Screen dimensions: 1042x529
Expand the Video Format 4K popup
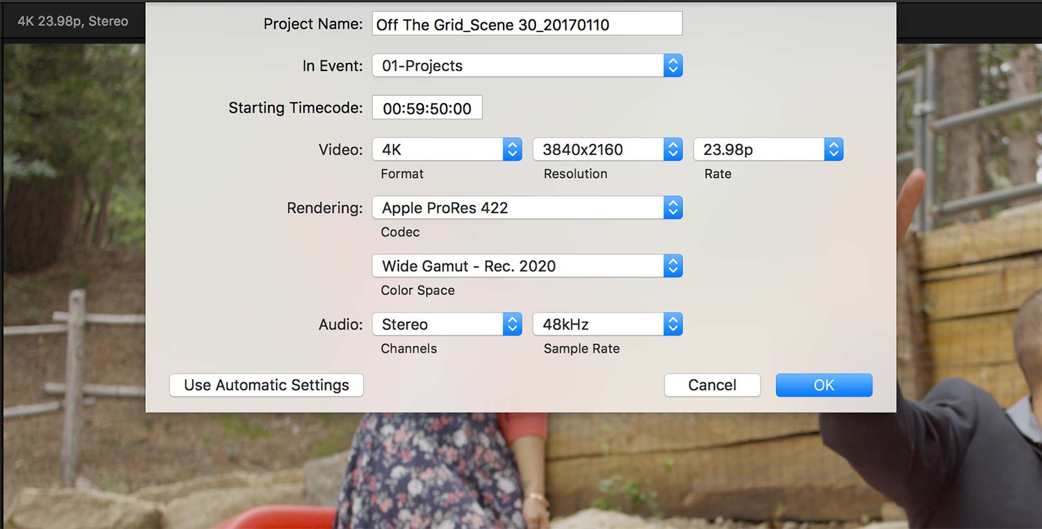(447, 149)
